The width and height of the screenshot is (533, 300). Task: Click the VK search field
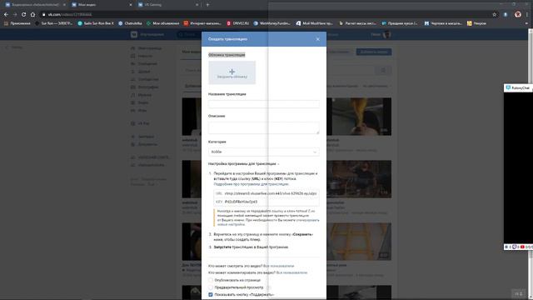(x=189, y=34)
